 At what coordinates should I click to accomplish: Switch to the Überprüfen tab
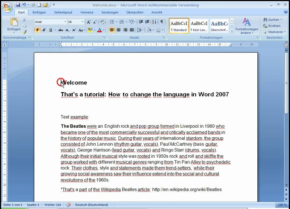click(135, 12)
